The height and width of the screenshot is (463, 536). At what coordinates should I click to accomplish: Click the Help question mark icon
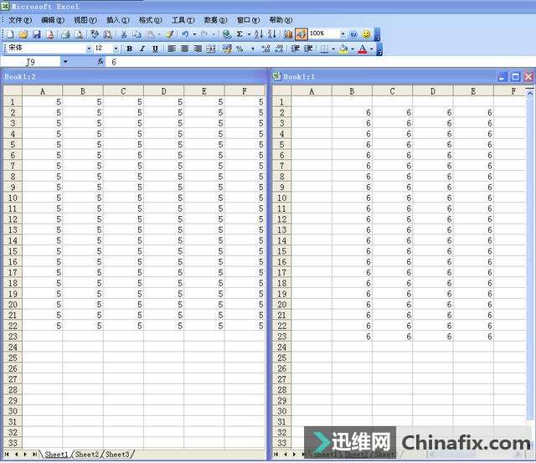pyautogui.click(x=353, y=34)
